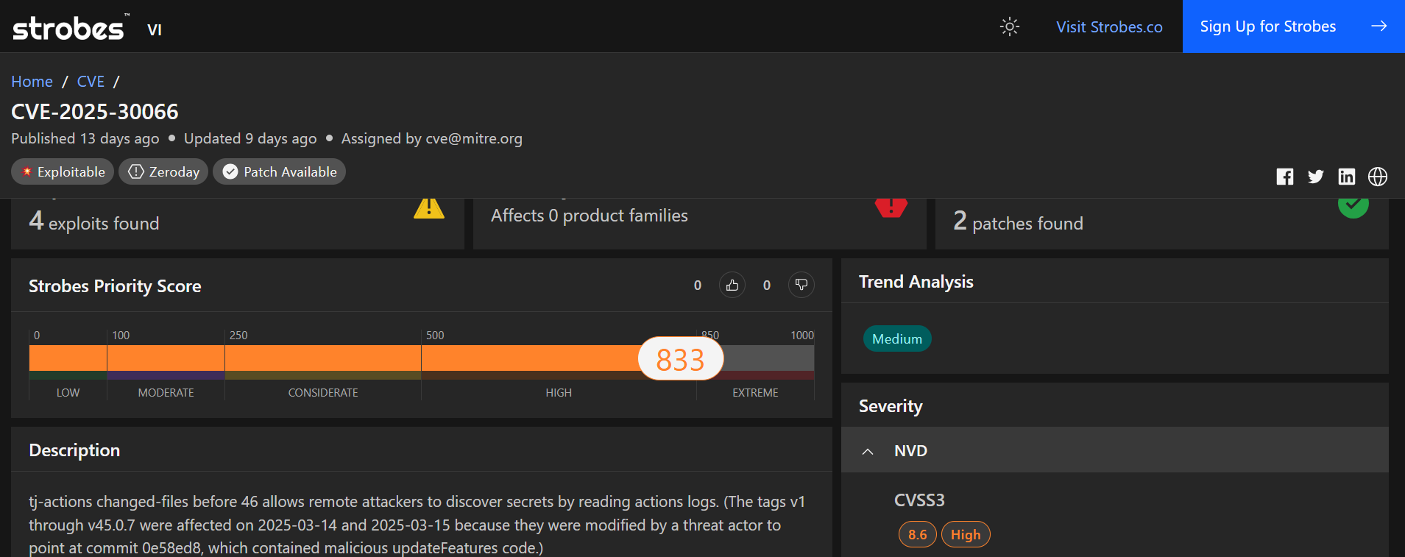Screen dimensions: 1405x557
Task: Go to Home breadcrumb
Action: coord(32,81)
